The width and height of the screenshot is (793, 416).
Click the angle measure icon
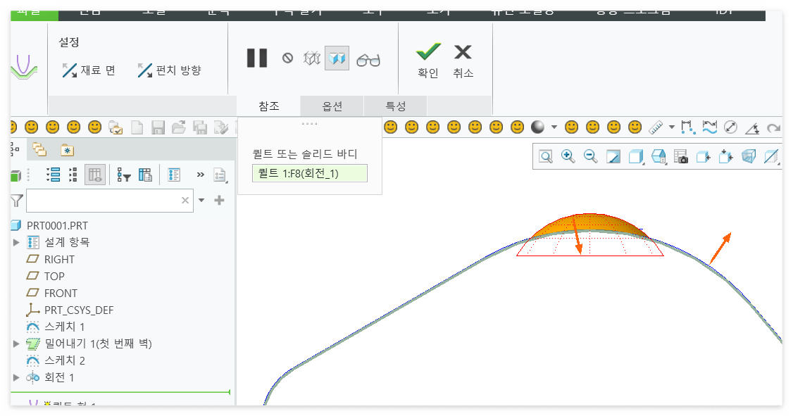coord(752,128)
